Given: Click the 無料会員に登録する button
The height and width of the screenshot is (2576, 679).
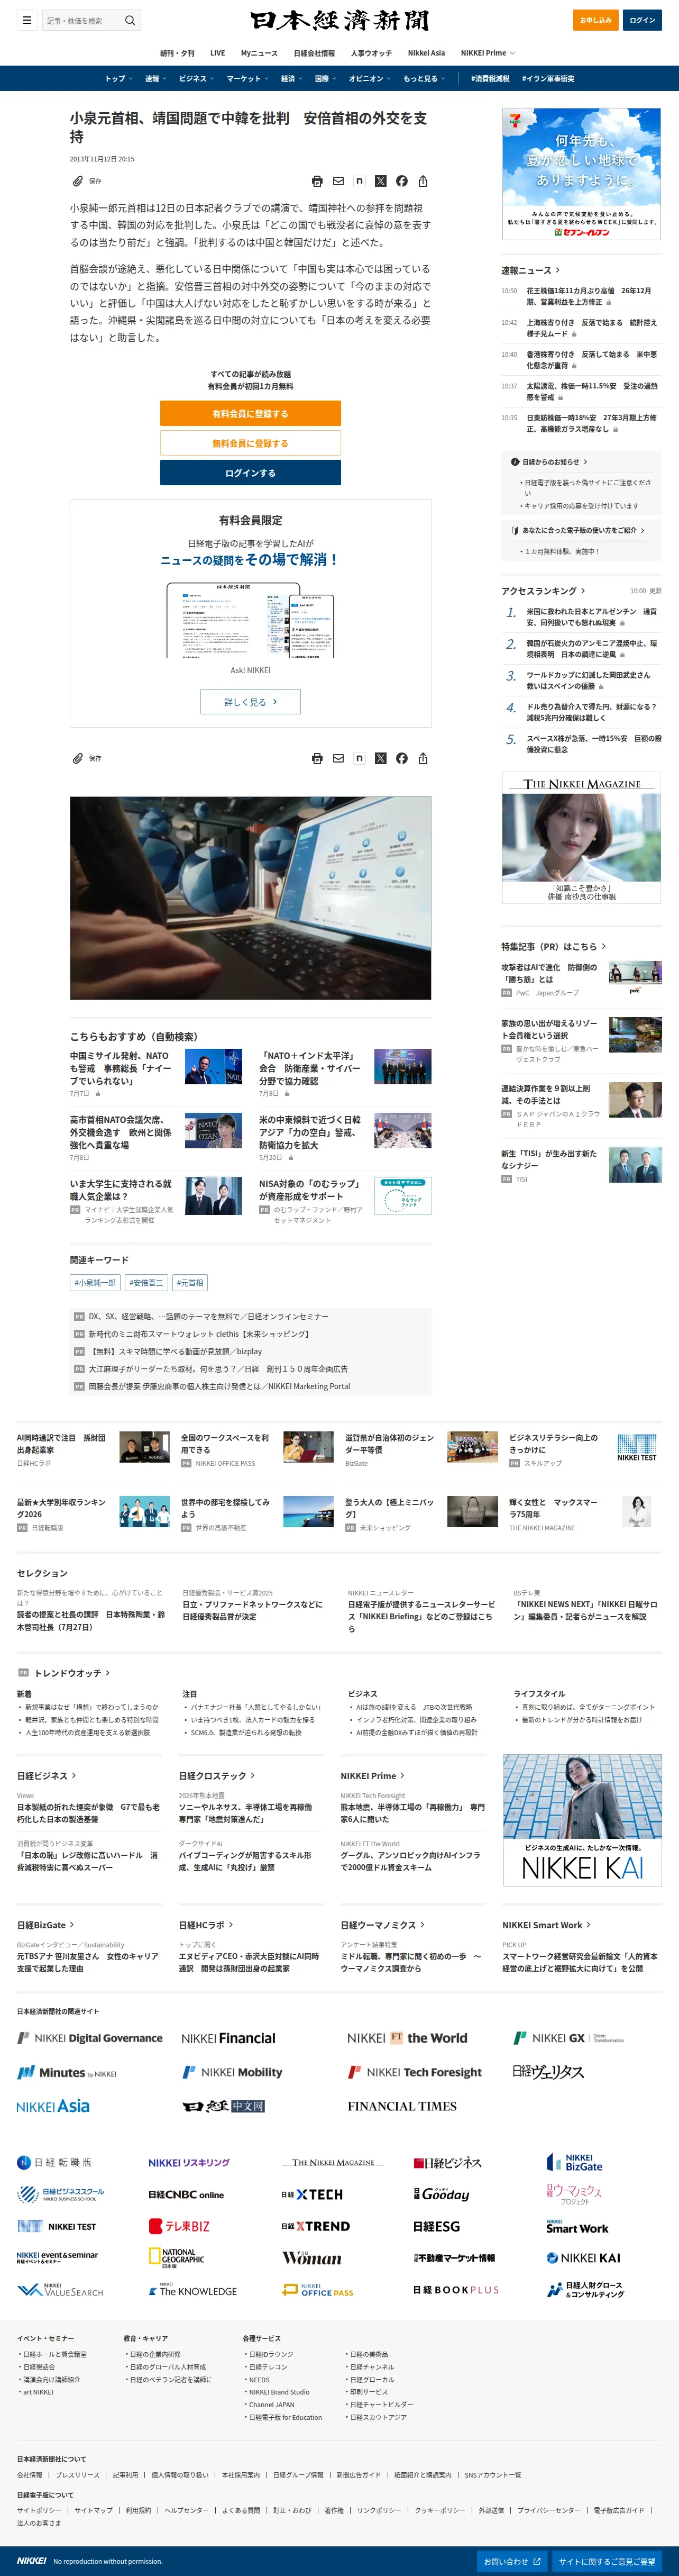Looking at the screenshot, I should tap(250, 443).
